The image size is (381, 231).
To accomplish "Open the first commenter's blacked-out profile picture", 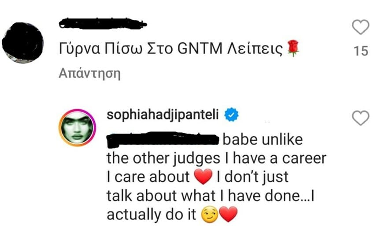I will [22, 44].
